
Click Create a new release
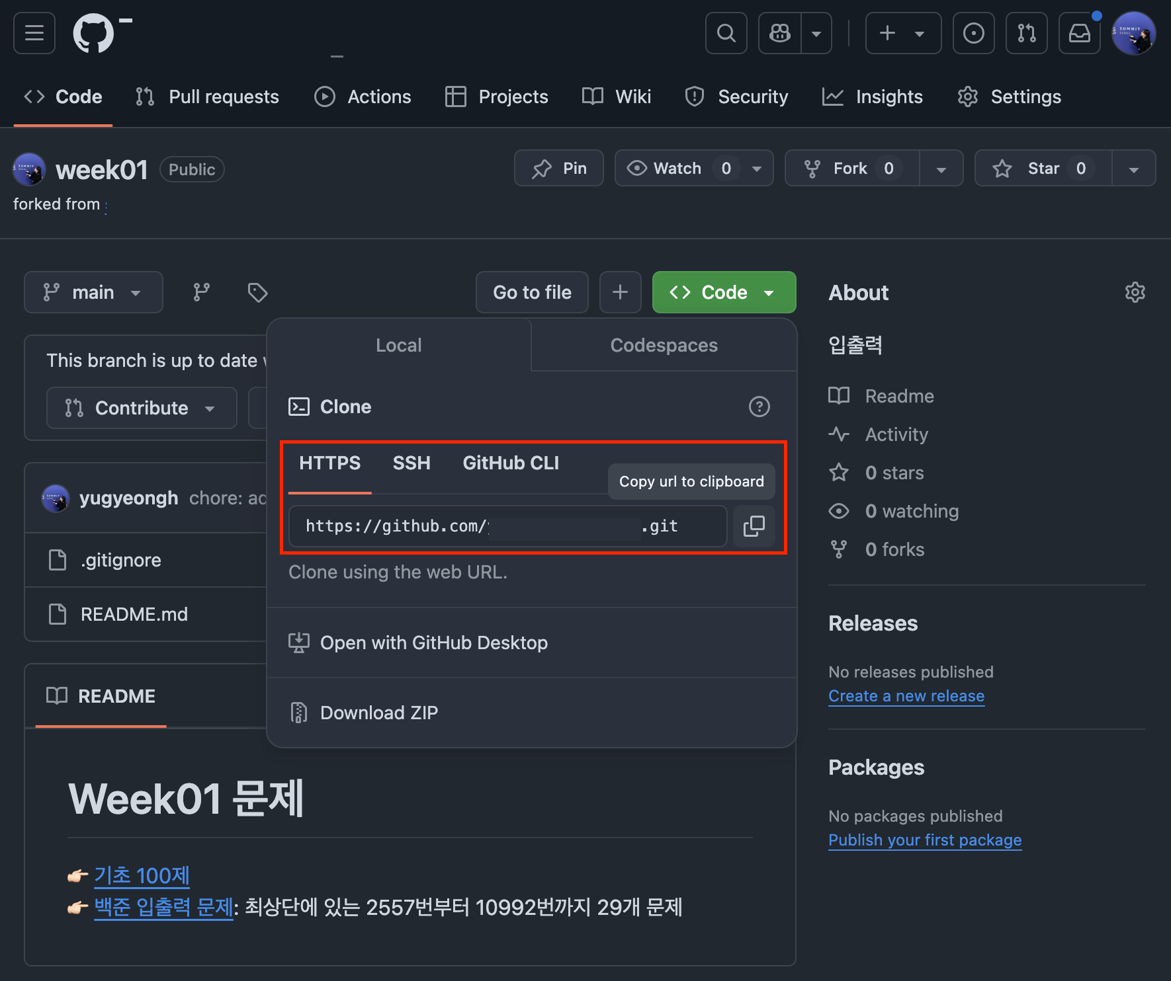[x=906, y=696]
